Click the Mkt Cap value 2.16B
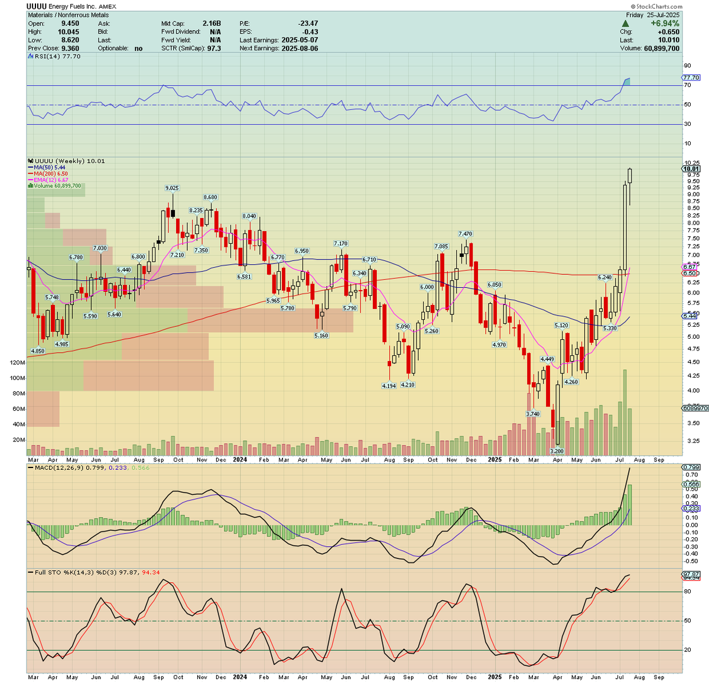Image resolution: width=709 pixels, height=682 pixels. (x=212, y=24)
